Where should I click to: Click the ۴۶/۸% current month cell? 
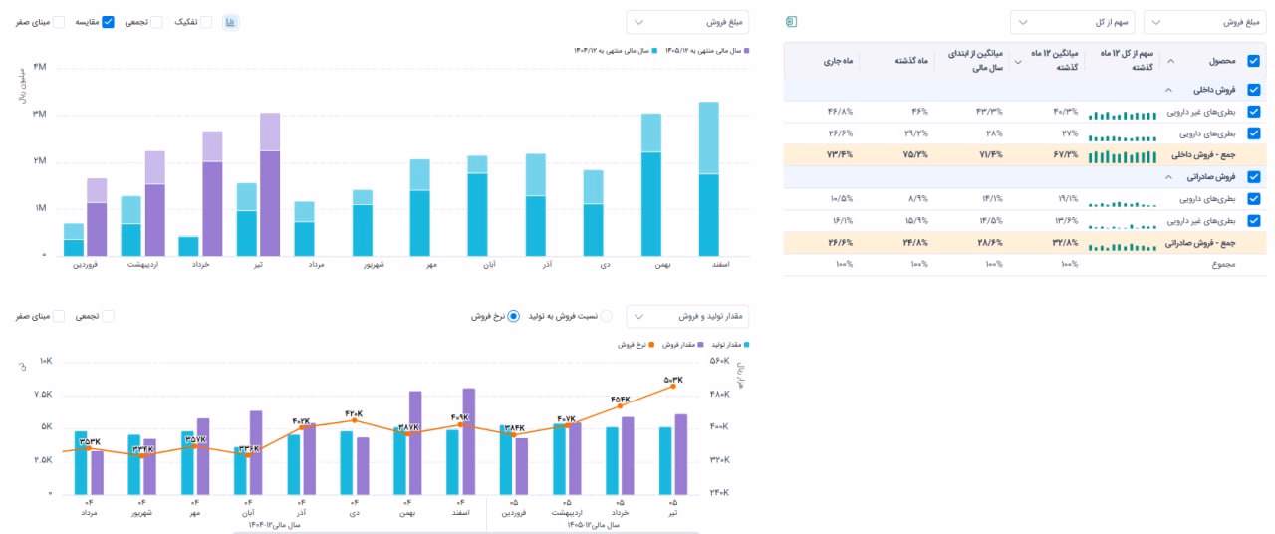coord(840,112)
